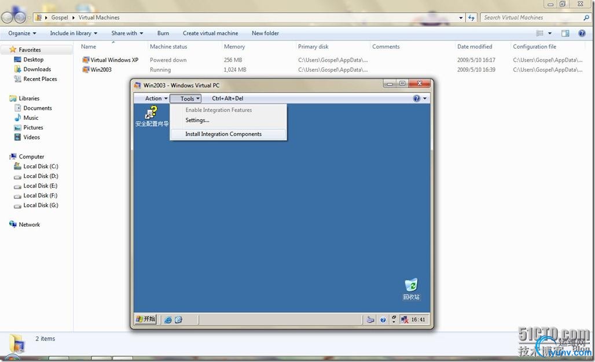
Task: Click the network tray icon with red X
Action: (x=405, y=320)
